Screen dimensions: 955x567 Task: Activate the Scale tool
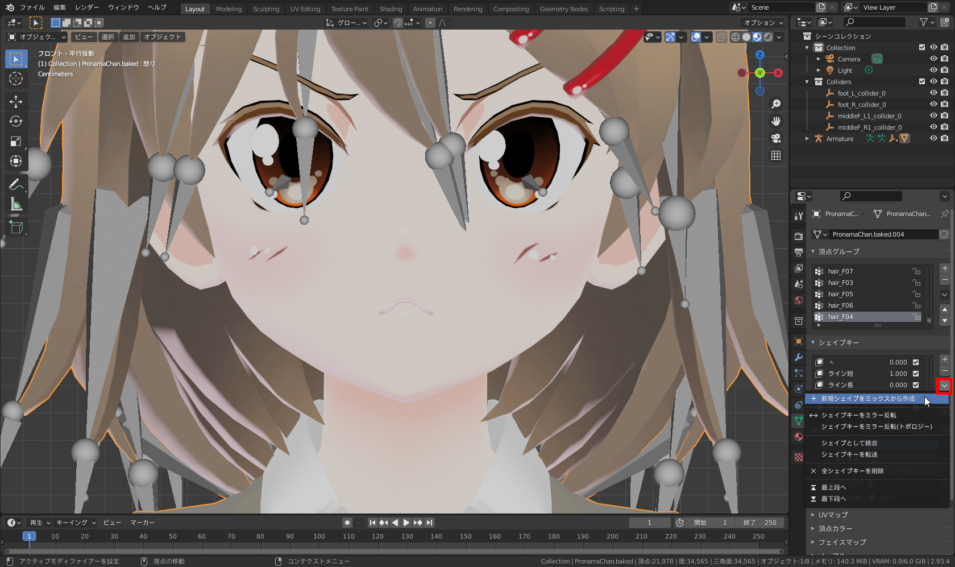16,141
